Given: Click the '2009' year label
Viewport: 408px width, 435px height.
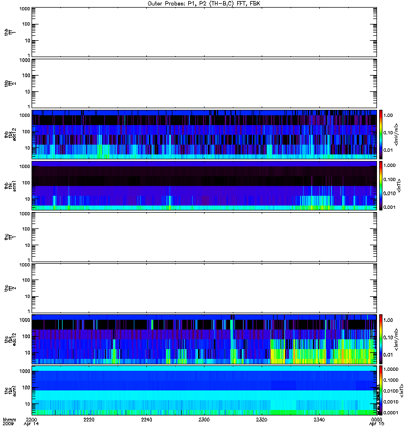Looking at the screenshot, I should (8, 424).
